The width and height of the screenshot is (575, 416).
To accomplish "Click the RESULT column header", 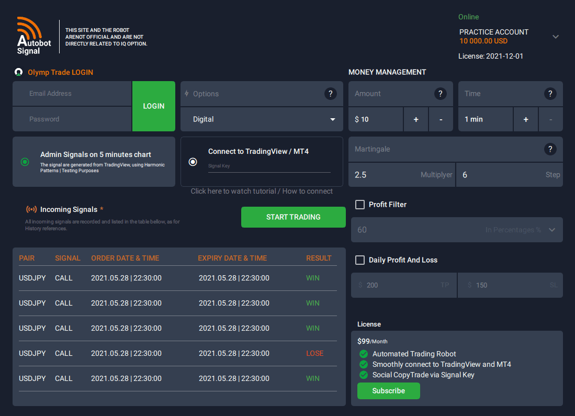I will click(x=319, y=258).
